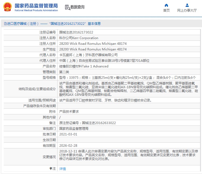Click the 产品名称 row label

coord(49,66)
